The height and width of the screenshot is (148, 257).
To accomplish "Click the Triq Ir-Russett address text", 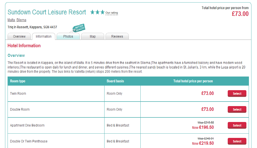I will (32, 27).
